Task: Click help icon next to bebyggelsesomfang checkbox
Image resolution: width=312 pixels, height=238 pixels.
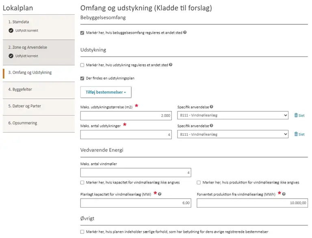Action: pos(185,32)
